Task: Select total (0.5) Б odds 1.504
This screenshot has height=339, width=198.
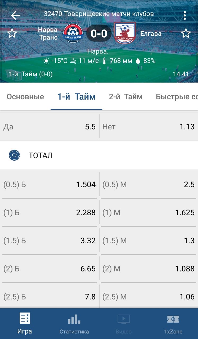Action: [x=49, y=184]
